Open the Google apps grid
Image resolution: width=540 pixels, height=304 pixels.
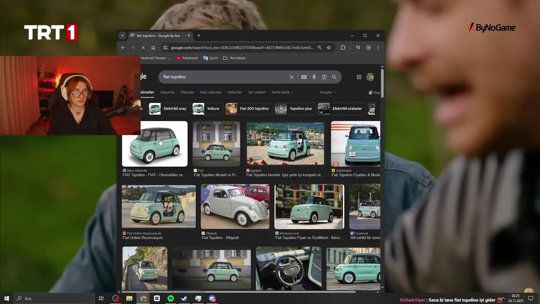click(x=359, y=77)
